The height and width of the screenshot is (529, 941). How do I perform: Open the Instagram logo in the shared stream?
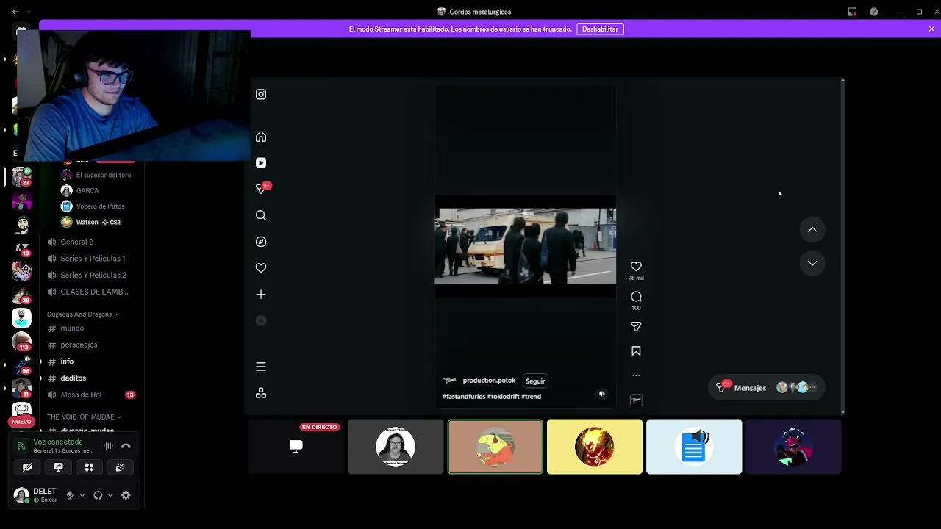coord(261,94)
